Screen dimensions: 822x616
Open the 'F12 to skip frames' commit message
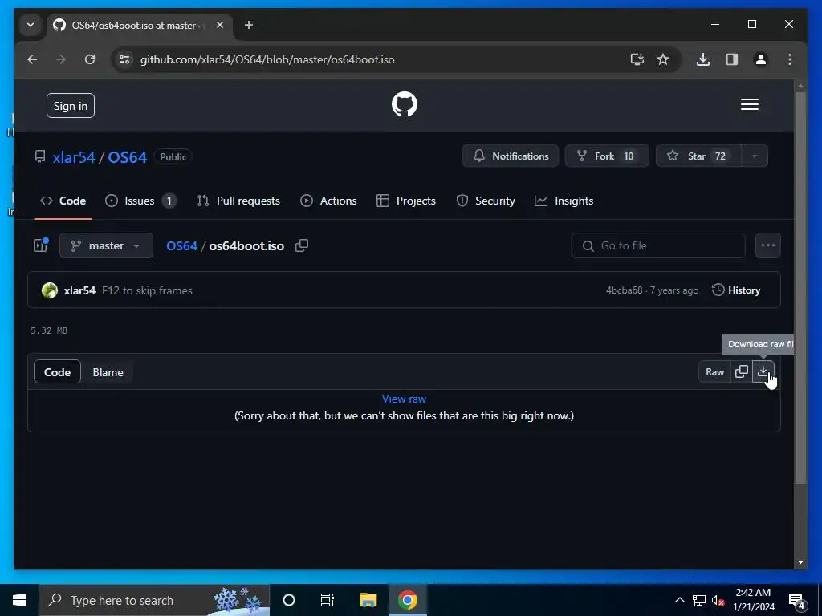147,290
